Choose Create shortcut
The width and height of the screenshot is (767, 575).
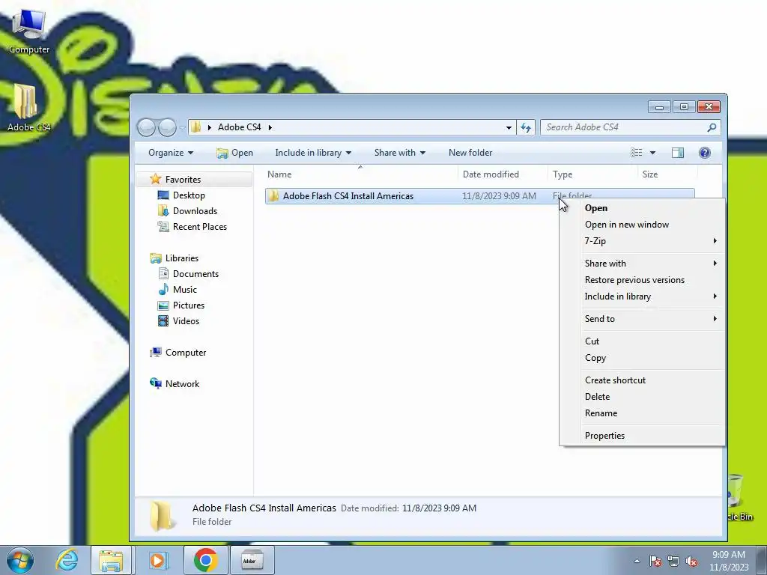642,380
